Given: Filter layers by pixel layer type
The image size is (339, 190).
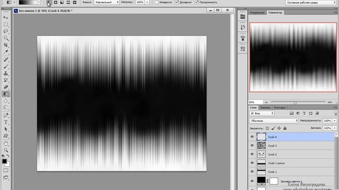Looking at the screenshot, I should (x=291, y=113).
